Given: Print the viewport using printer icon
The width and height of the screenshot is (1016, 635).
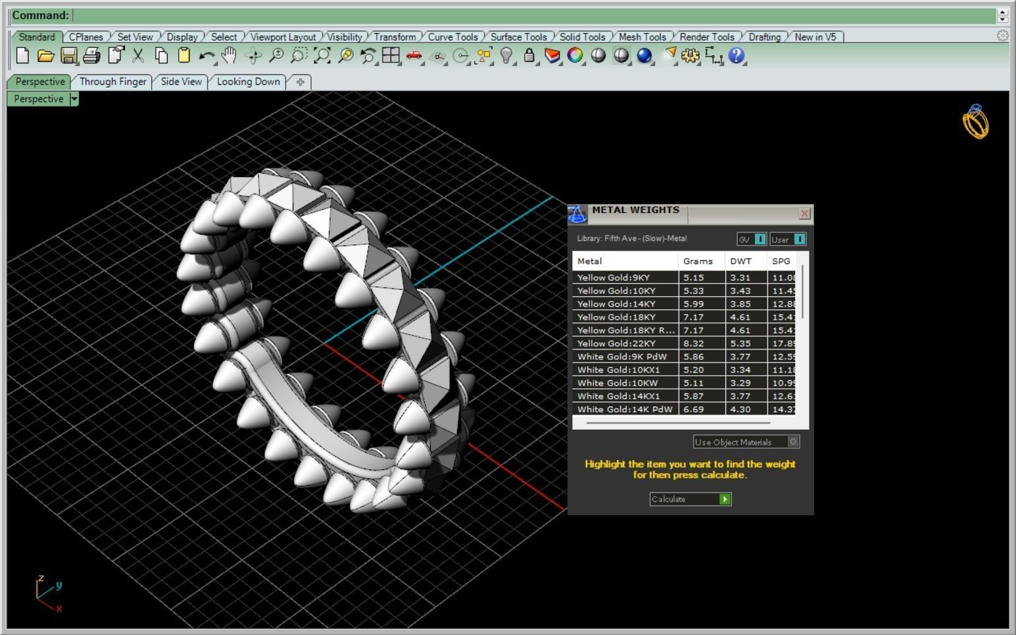Looking at the screenshot, I should coord(91,56).
